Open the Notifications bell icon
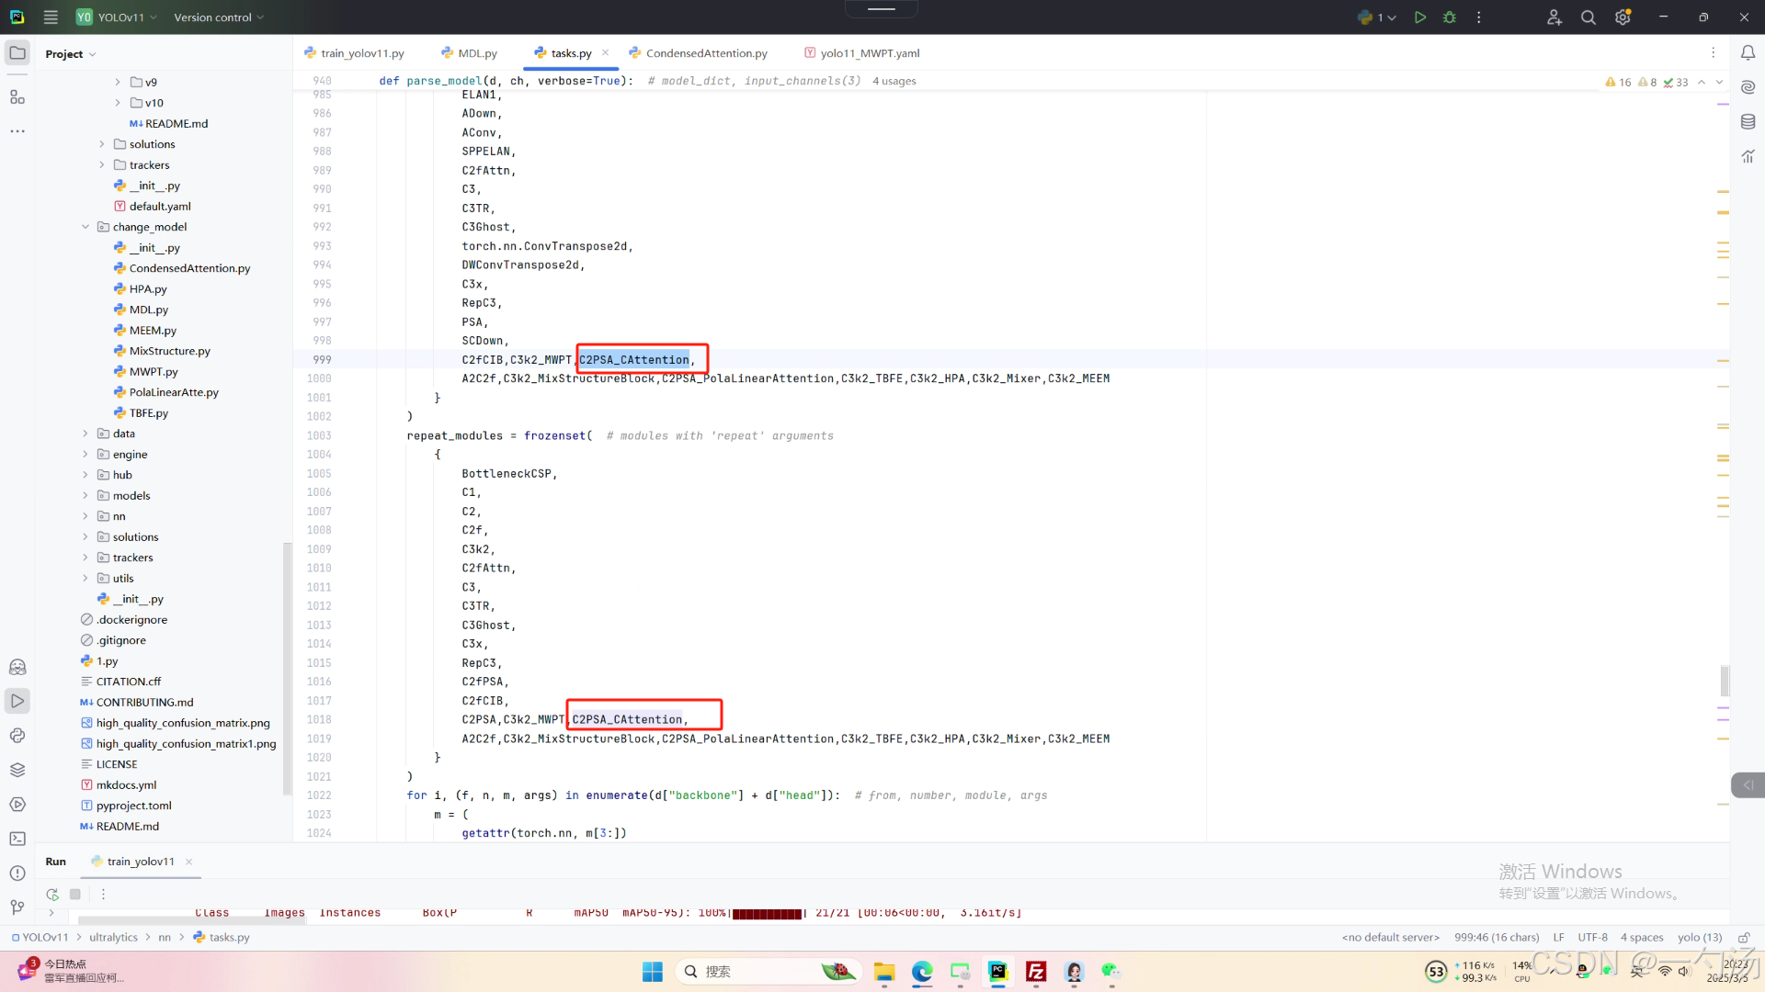The width and height of the screenshot is (1765, 992). click(1748, 53)
